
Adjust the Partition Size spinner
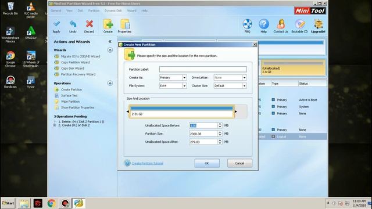pyautogui.click(x=220, y=134)
